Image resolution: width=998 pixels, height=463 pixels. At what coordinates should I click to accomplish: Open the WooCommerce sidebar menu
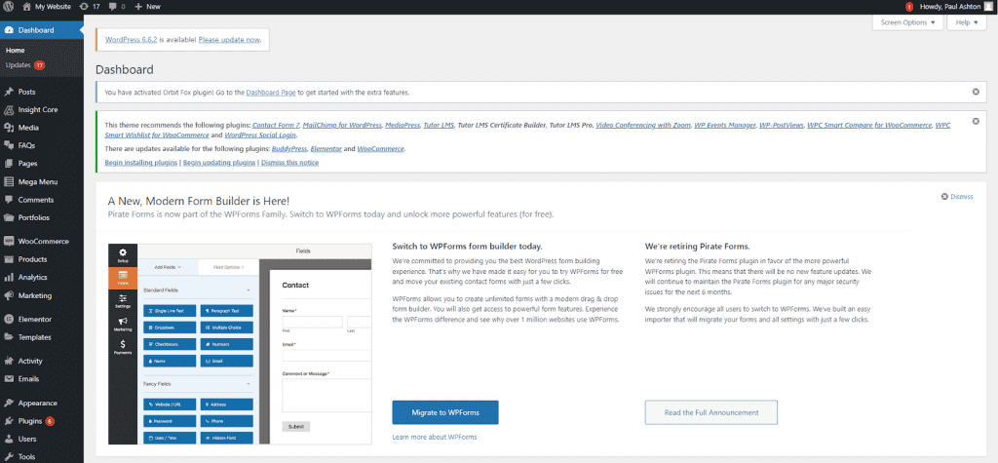point(42,241)
